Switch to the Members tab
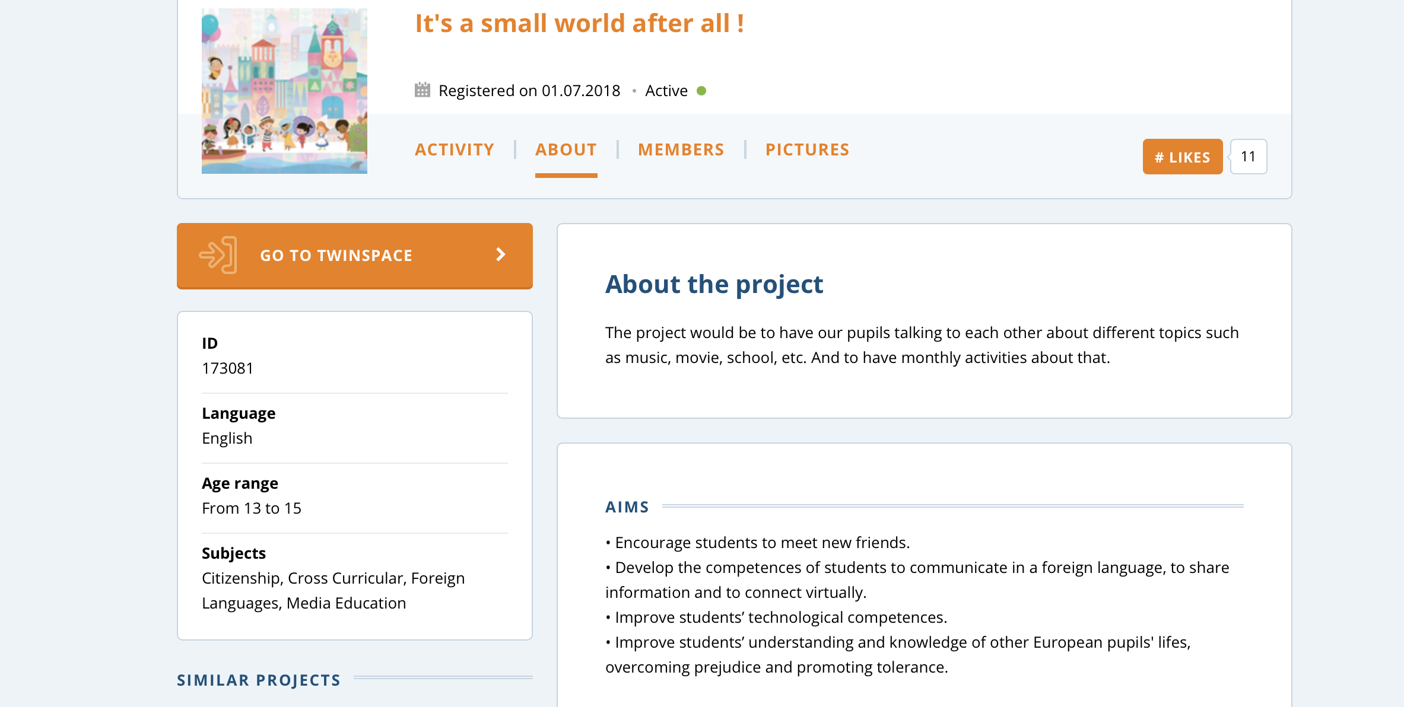 681,149
